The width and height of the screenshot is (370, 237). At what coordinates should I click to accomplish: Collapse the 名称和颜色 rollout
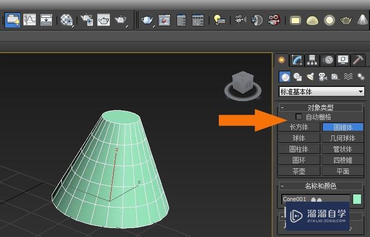point(321,186)
